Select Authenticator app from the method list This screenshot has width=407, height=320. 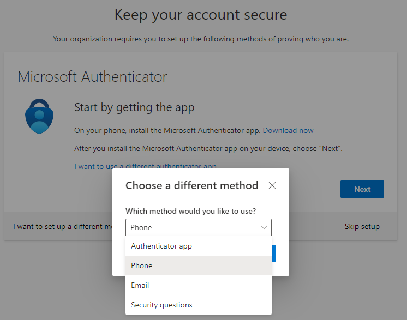pos(161,246)
